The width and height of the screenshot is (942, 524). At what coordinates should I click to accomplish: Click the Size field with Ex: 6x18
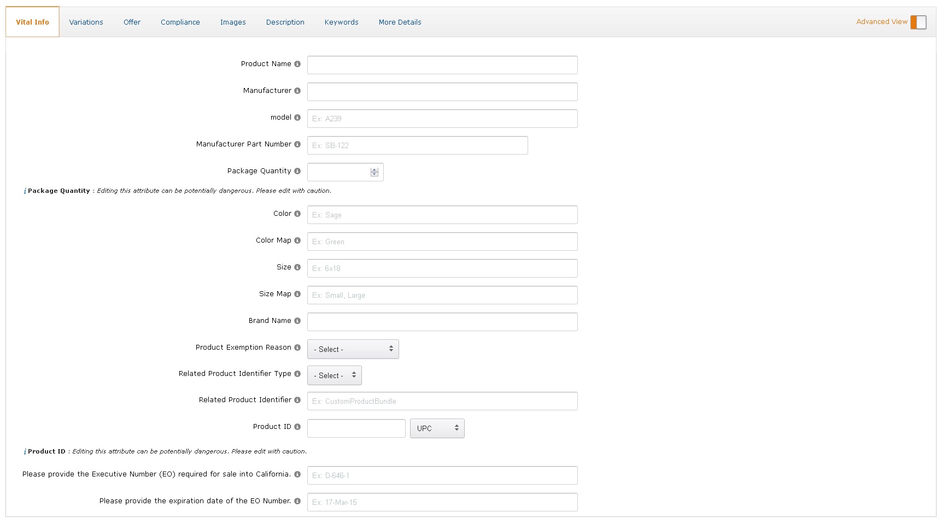point(442,268)
